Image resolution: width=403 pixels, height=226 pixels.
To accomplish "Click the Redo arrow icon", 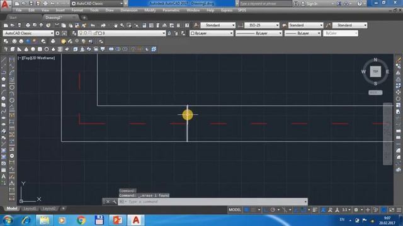I will tap(103, 25).
